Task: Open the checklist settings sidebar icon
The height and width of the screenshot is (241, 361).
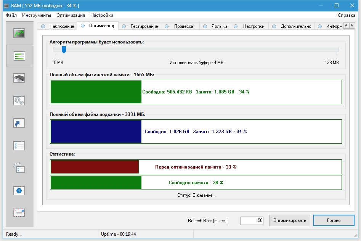Action: (x=19, y=145)
